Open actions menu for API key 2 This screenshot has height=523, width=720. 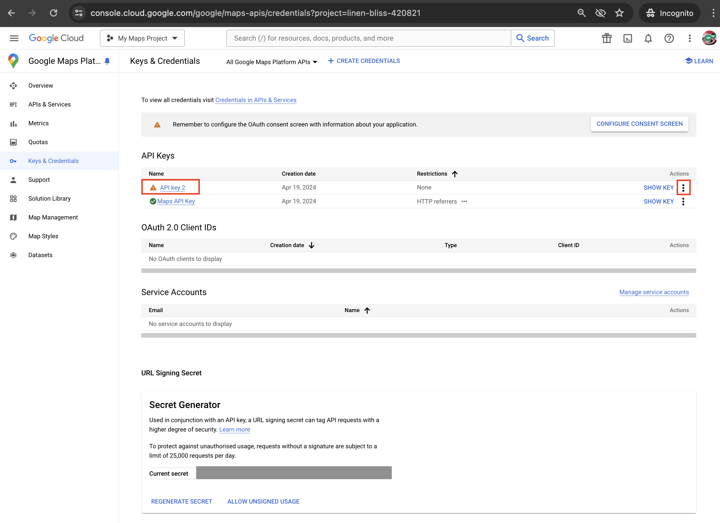coord(683,187)
